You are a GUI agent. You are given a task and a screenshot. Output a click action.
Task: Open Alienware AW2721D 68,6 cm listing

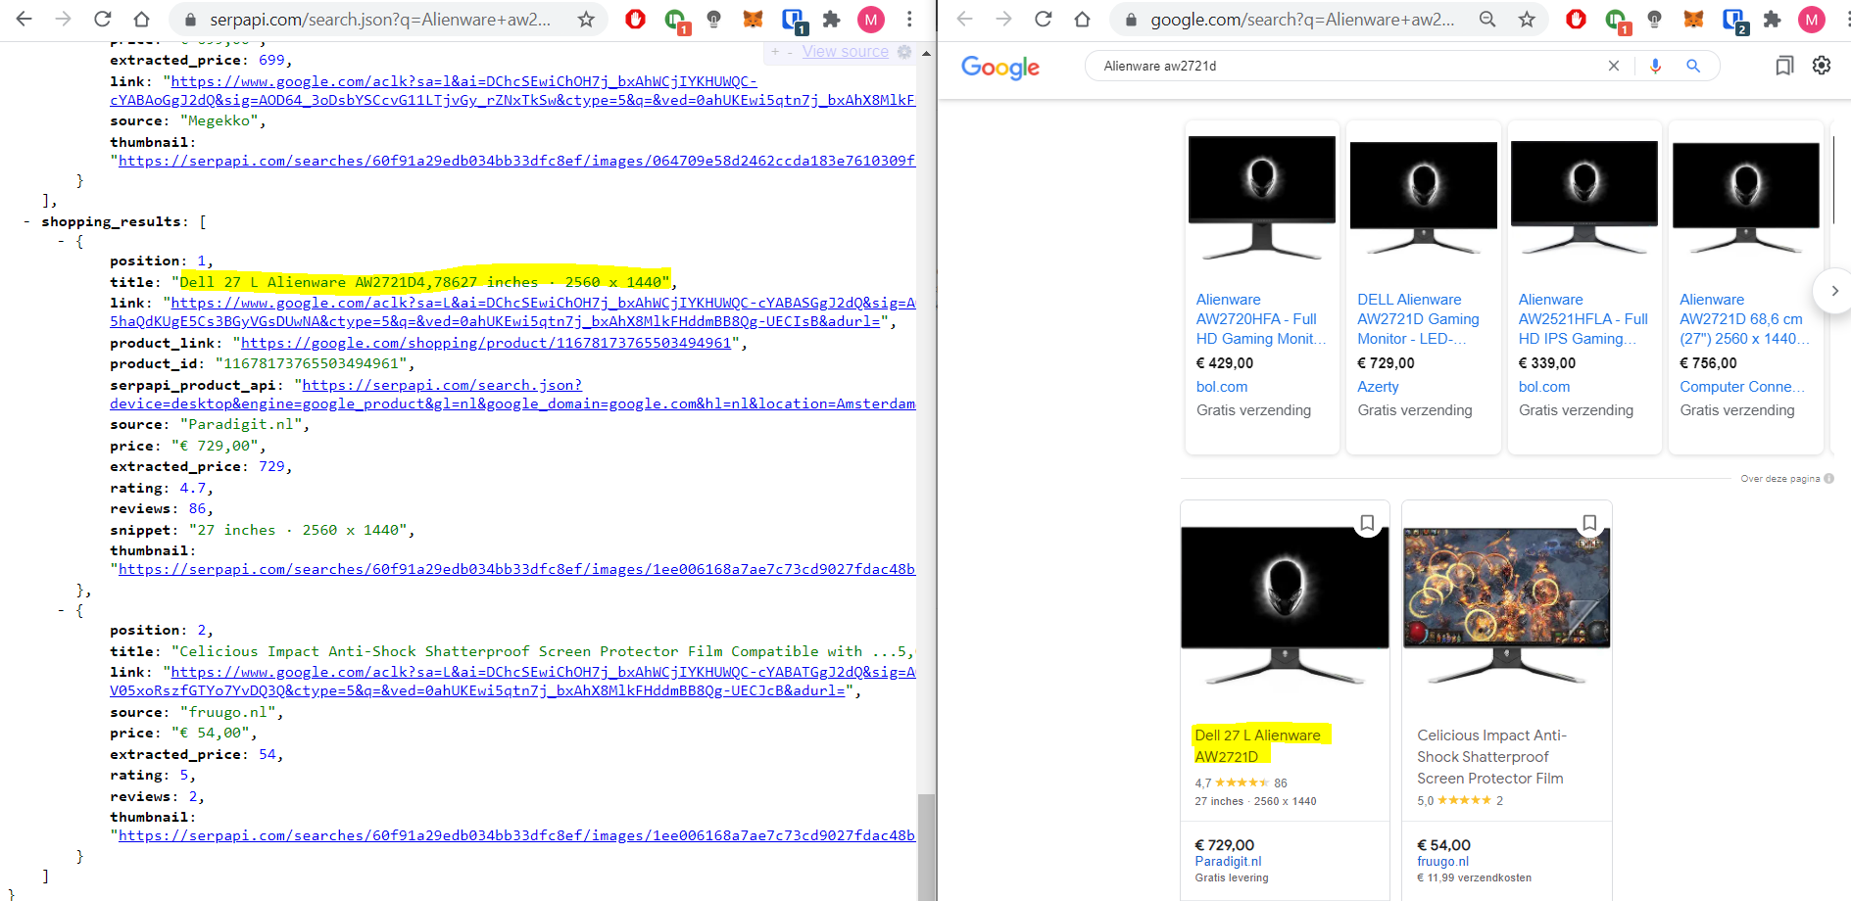pyautogui.click(x=1744, y=319)
